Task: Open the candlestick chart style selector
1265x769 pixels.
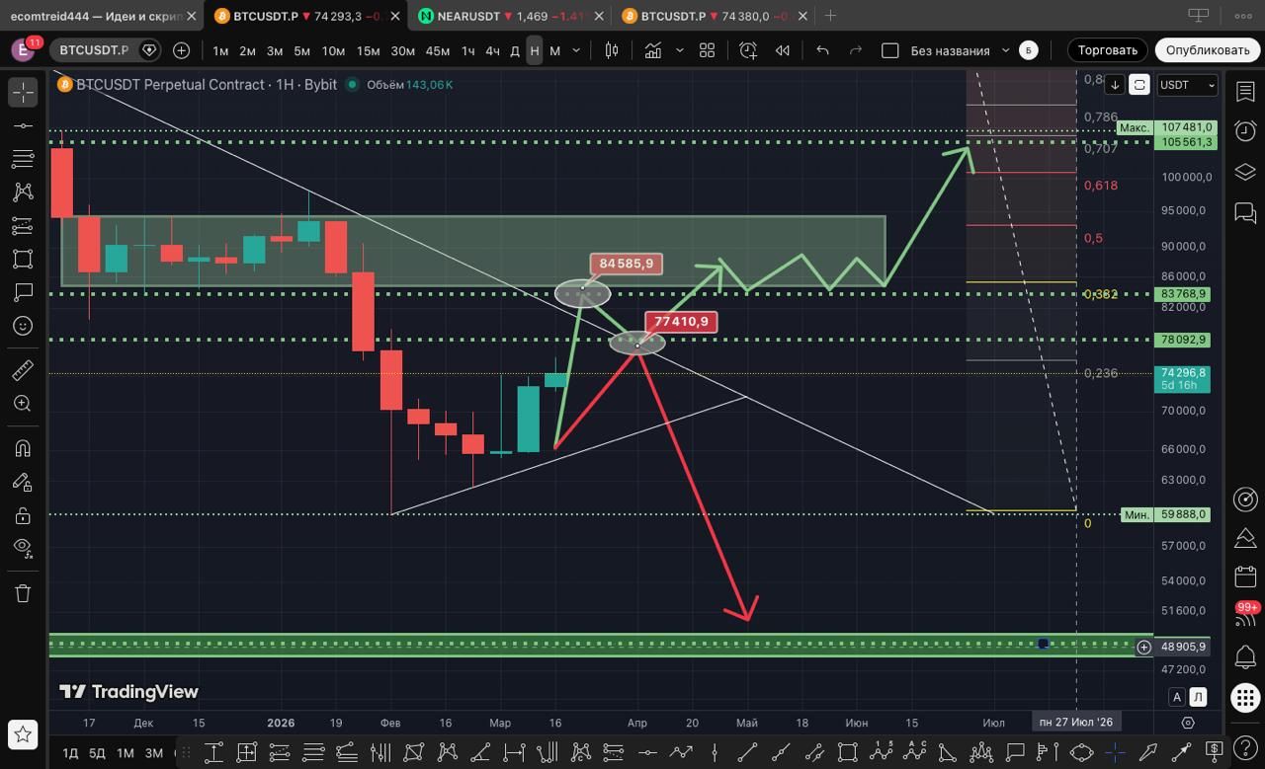Action: pos(612,50)
